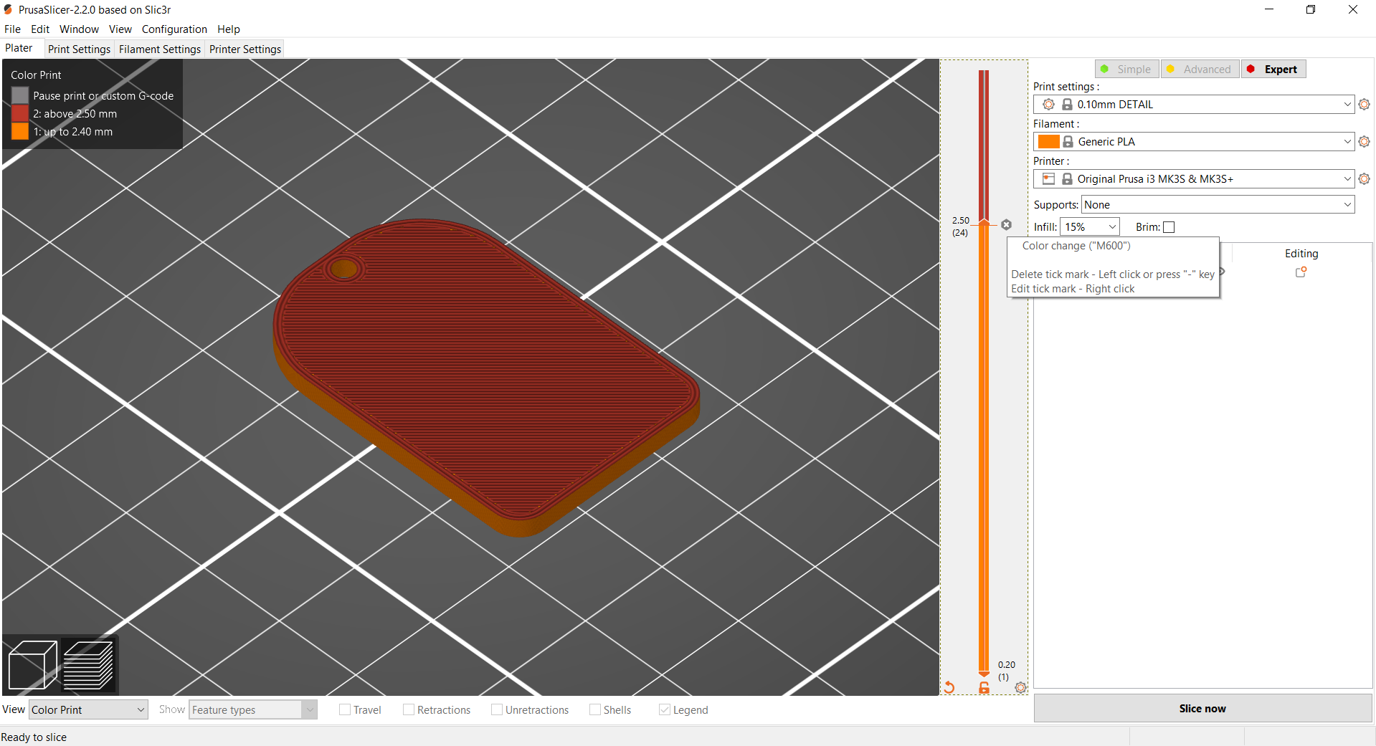Check the Unretractions option
Image resolution: width=1376 pixels, height=746 pixels.
pyautogui.click(x=497, y=709)
